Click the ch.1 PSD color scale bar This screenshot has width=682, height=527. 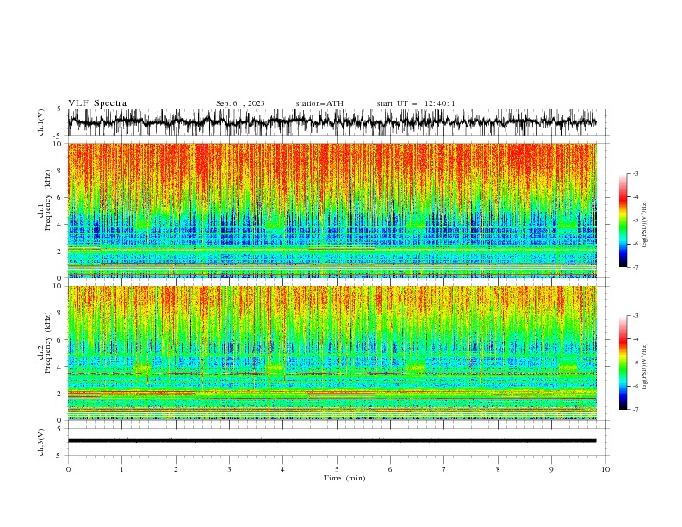623,220
